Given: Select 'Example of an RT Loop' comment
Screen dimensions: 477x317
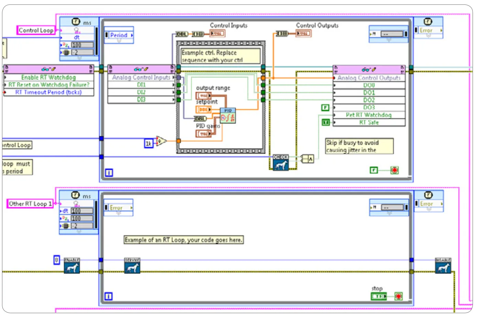Looking at the screenshot, I should click(x=184, y=240).
